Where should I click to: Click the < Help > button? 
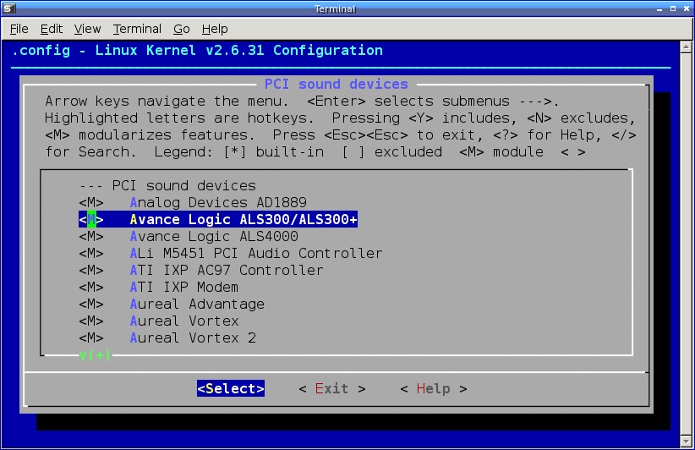pyautogui.click(x=434, y=388)
